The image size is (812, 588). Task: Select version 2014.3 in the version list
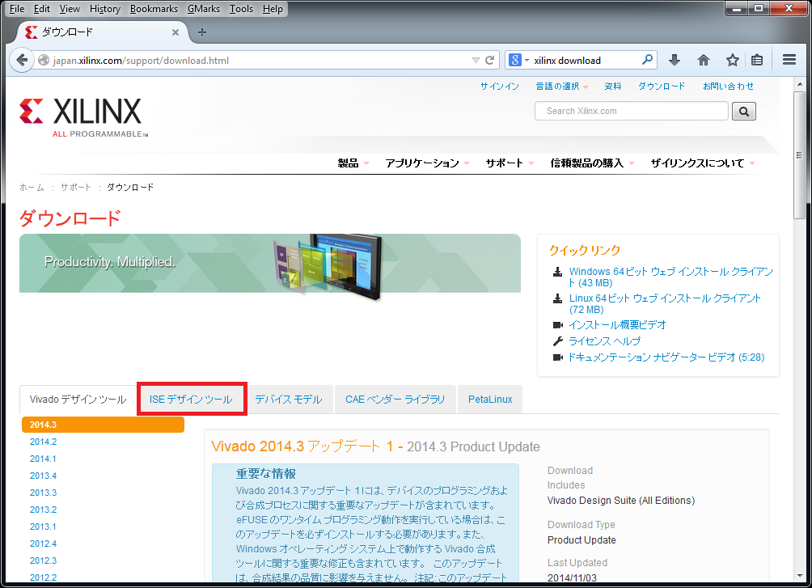click(103, 425)
